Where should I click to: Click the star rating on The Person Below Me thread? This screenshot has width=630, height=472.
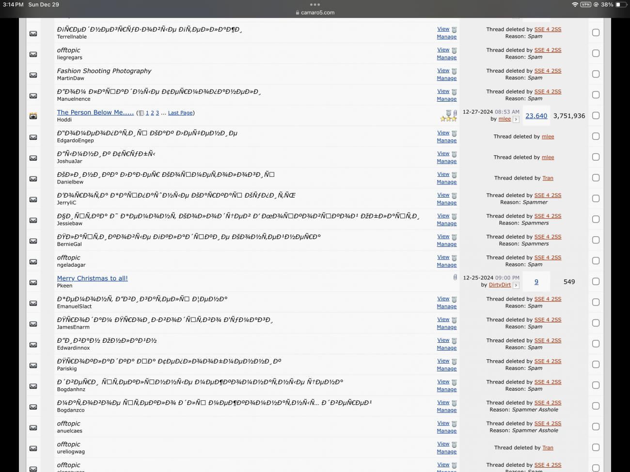[448, 119]
